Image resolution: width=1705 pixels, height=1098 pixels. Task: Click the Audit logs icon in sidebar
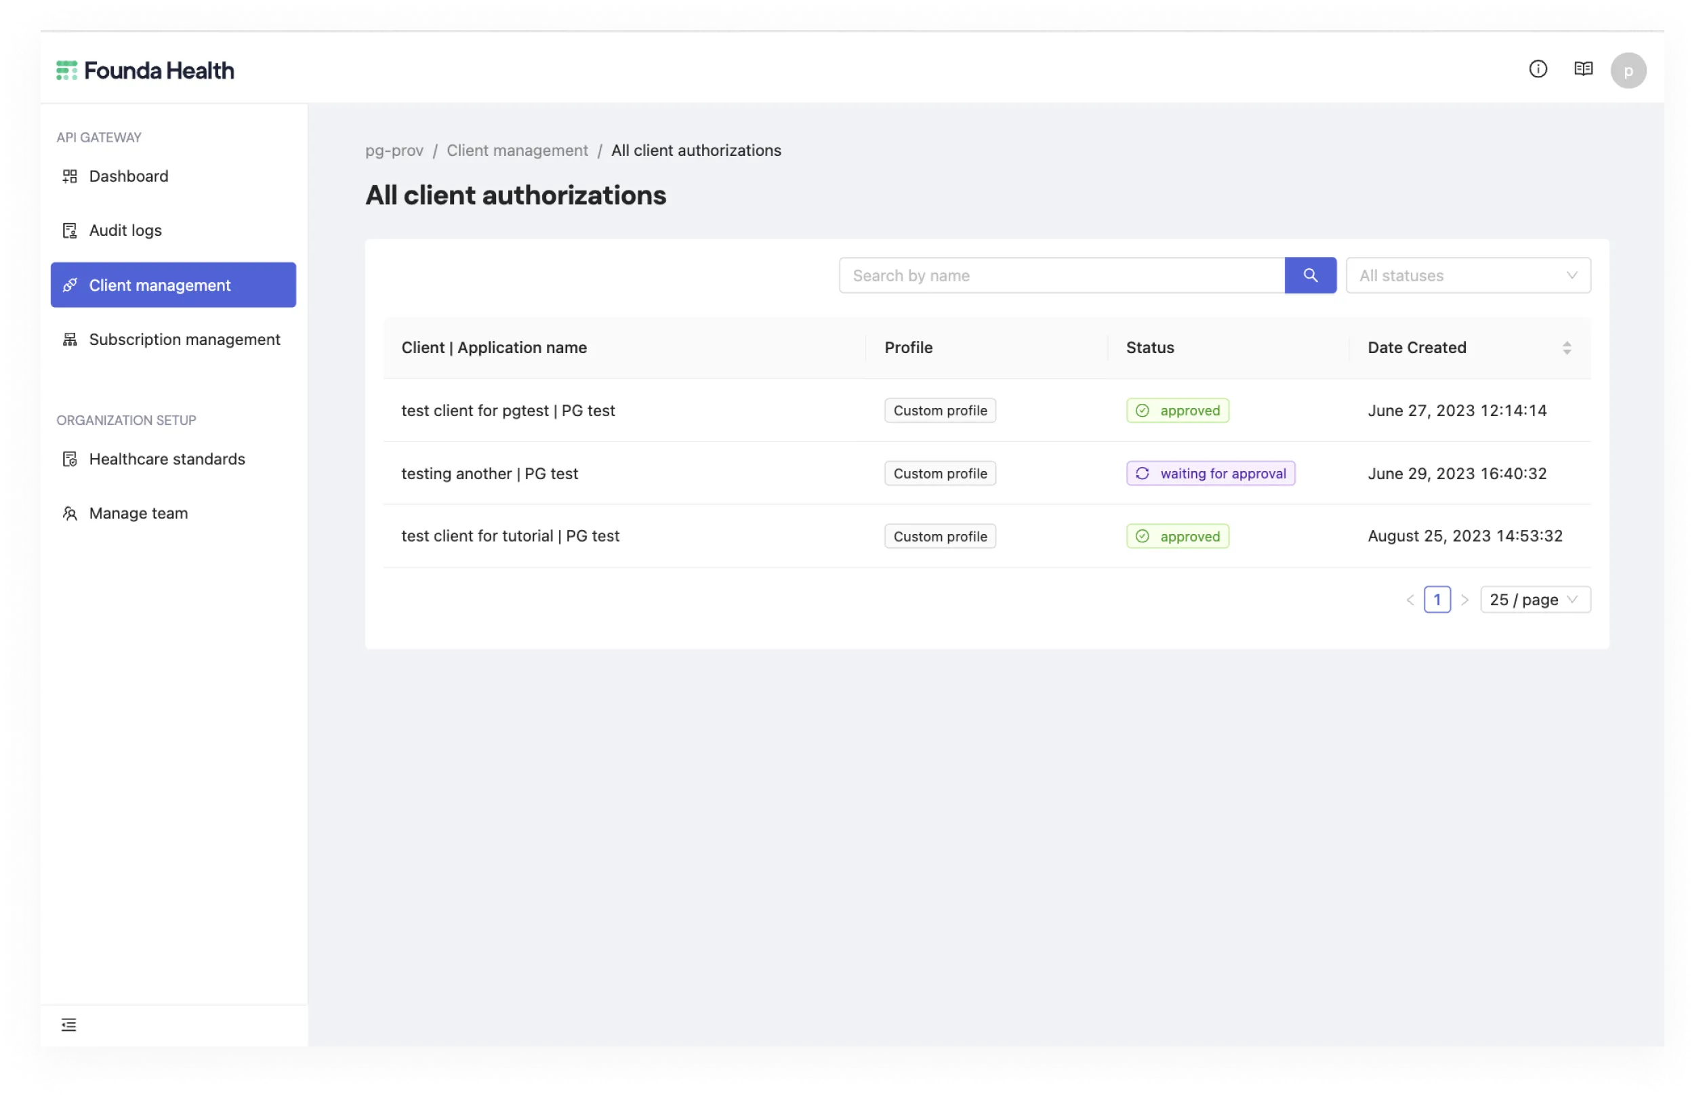(x=70, y=230)
